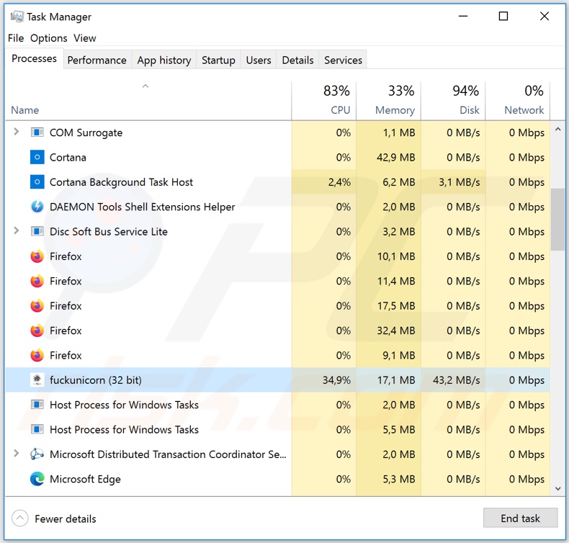Screen dimensions: 569x543
Task: Click the Cortana process icon
Action: pyautogui.click(x=37, y=157)
